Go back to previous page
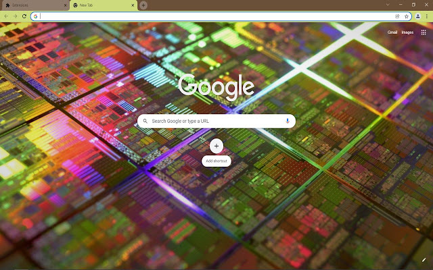Viewport: 433px width, 270px height. (x=6, y=16)
